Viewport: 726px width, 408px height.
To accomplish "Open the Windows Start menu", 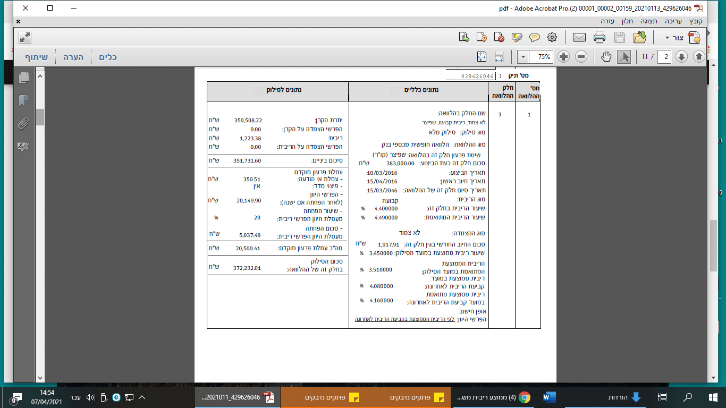I will click(713, 397).
